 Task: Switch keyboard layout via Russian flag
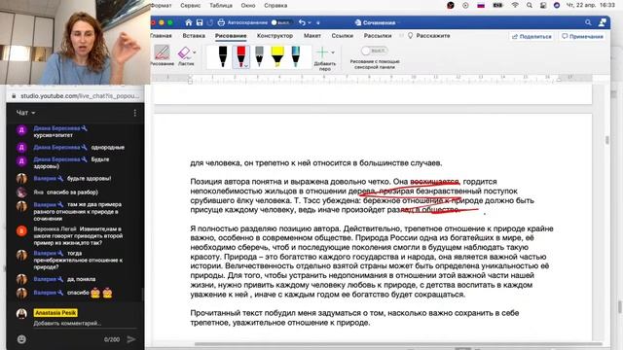(481, 6)
